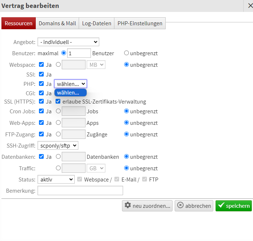This screenshot has width=253, height=241.
Task: Choose unbegrenzt for Traffic
Action: [x=126, y=168]
